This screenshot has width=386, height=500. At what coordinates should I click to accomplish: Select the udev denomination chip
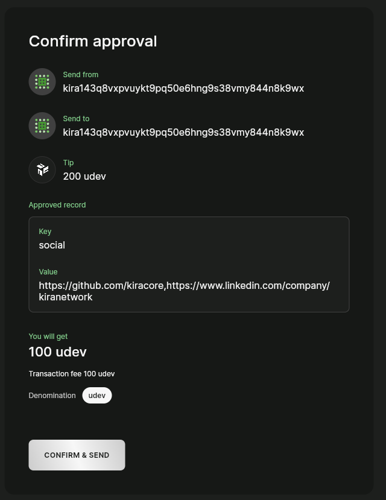tap(97, 396)
